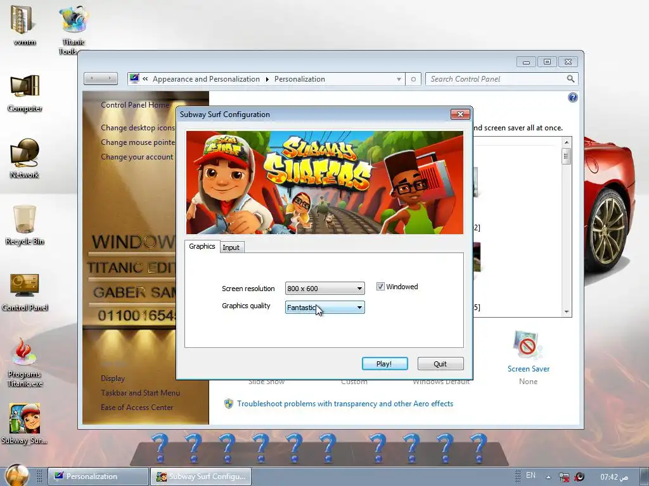
Task: Select the Computer desktop icon
Action: pos(25,94)
